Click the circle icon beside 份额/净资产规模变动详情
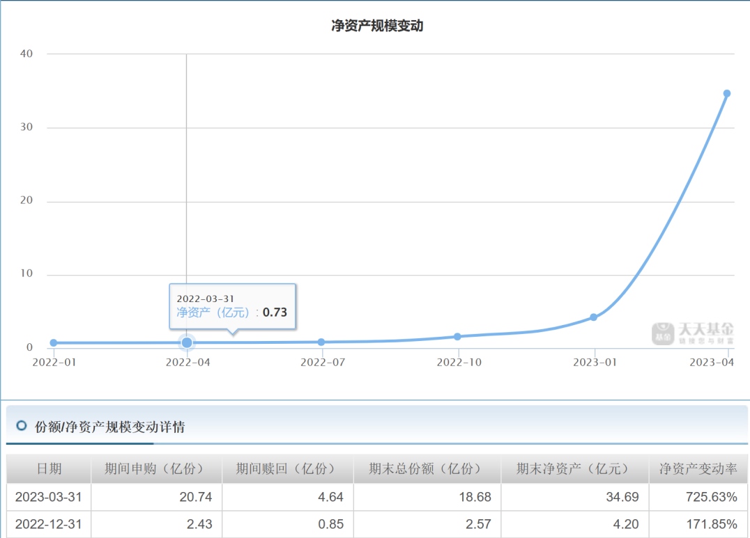Screen dimensions: 750x538 point(22,426)
